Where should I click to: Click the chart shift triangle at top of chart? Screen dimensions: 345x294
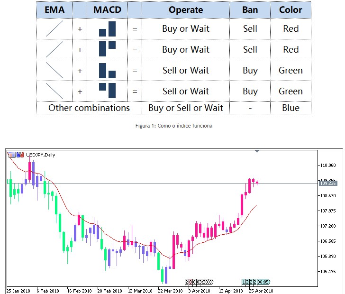pos(257,151)
